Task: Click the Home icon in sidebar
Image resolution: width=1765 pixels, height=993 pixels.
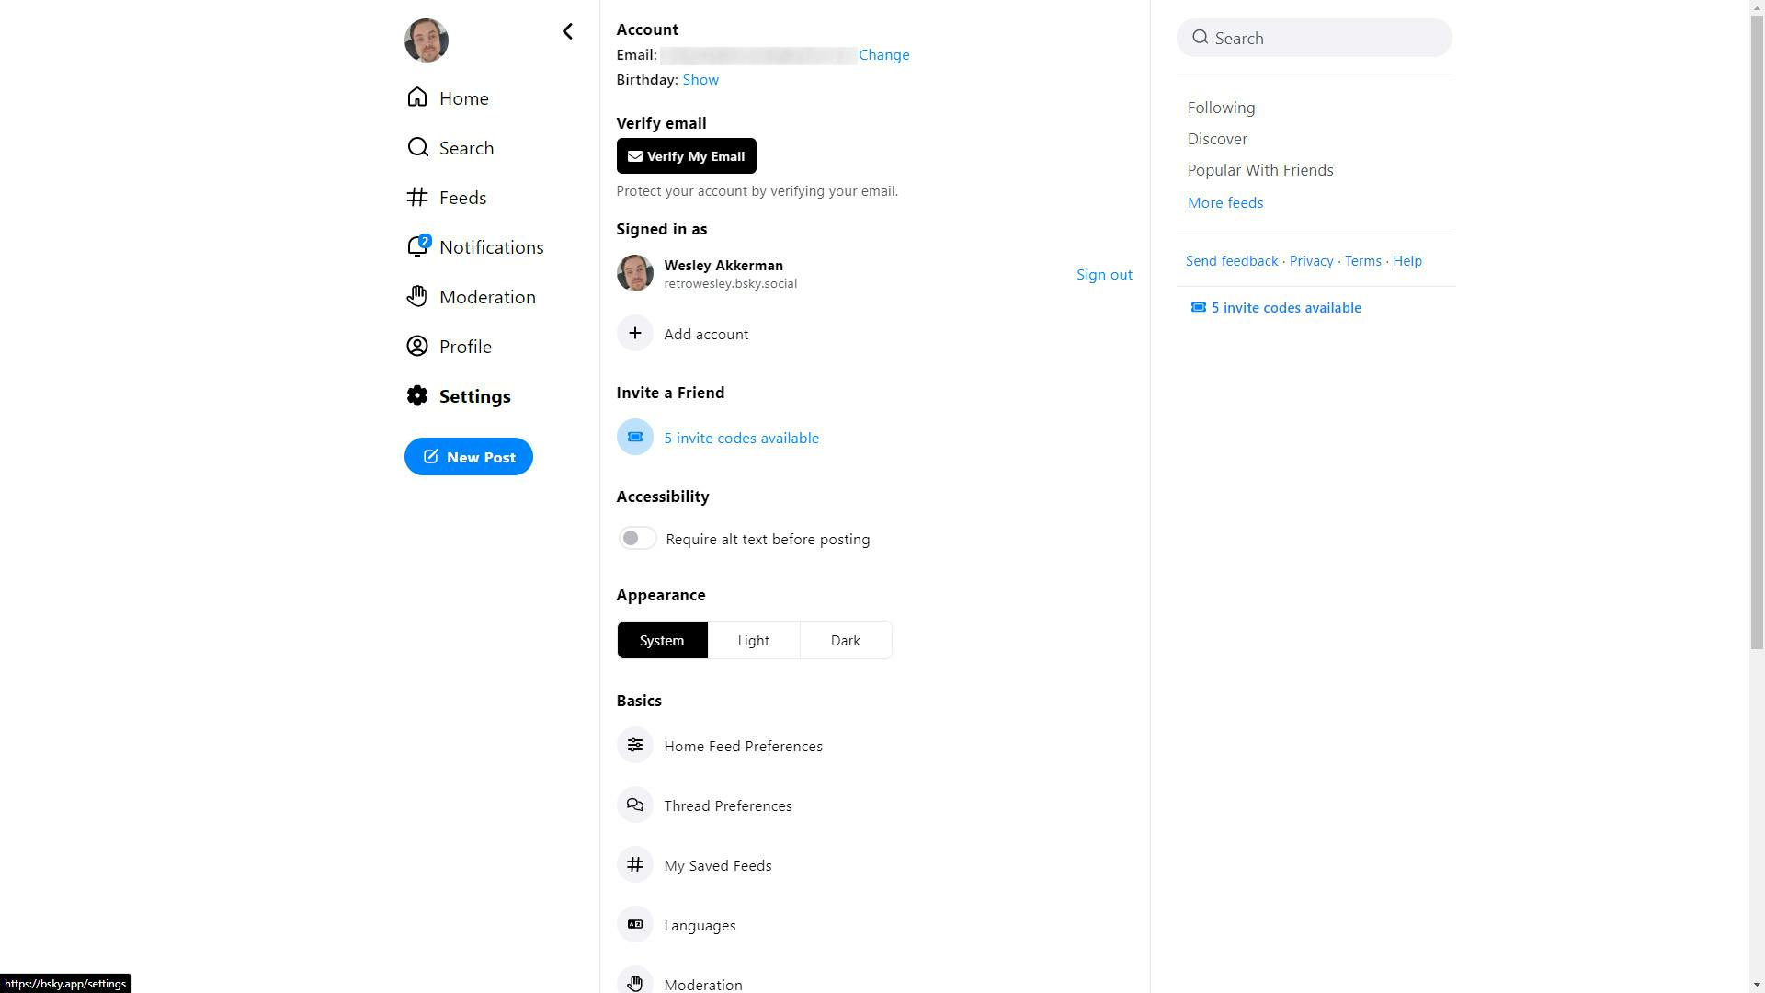Action: (x=417, y=97)
